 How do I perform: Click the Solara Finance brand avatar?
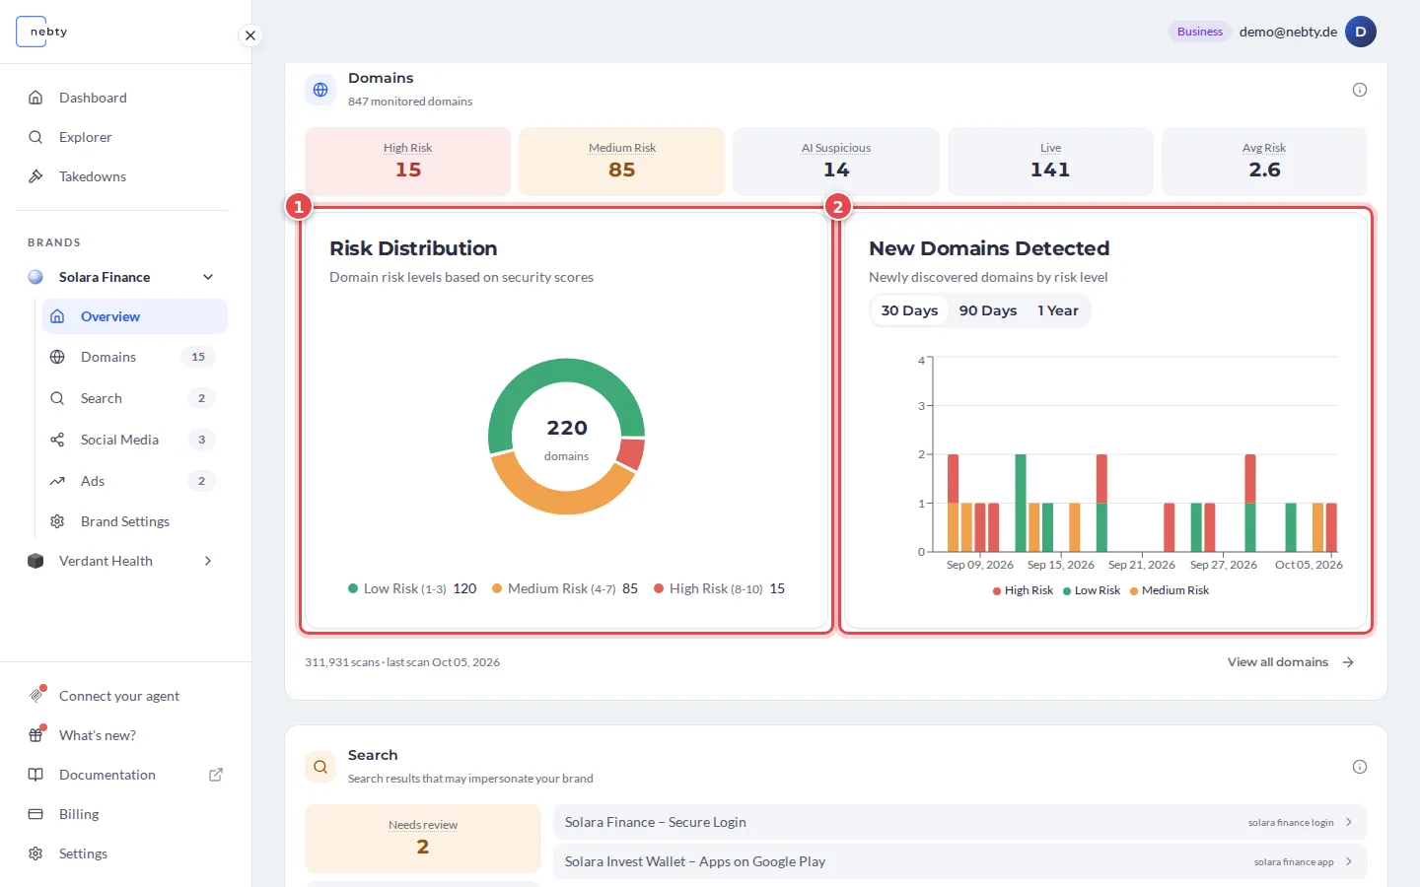[35, 277]
